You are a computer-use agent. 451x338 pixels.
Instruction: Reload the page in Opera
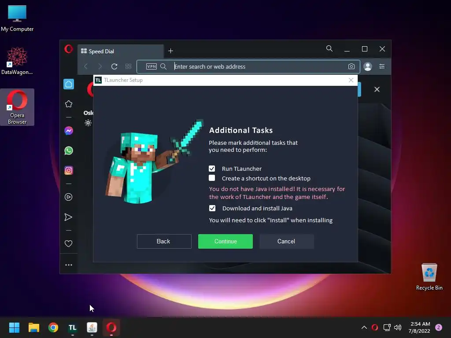pos(114,66)
